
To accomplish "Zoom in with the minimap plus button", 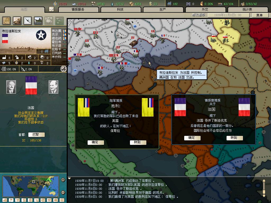I will click(63, 180).
